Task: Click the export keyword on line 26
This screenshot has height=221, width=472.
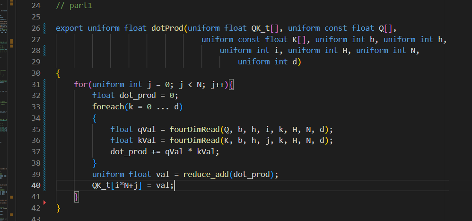Action: [x=70, y=28]
